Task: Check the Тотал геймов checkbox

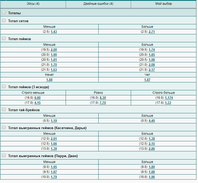Action: (x=4, y=39)
